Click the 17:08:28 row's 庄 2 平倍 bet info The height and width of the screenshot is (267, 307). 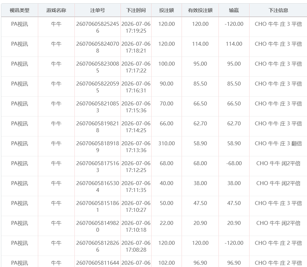point(278,243)
